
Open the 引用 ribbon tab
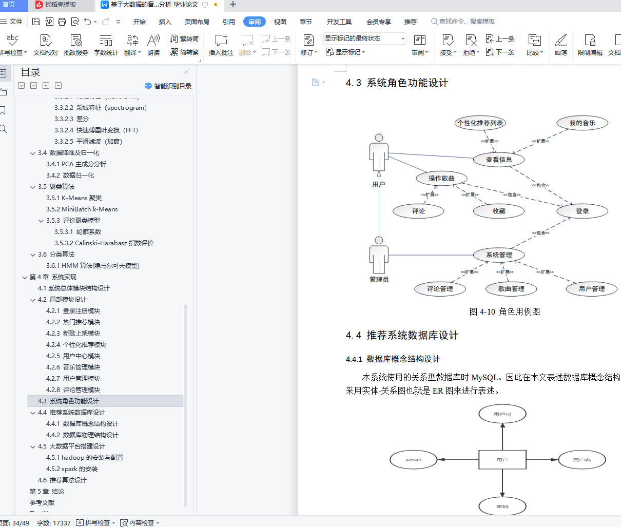tap(229, 22)
